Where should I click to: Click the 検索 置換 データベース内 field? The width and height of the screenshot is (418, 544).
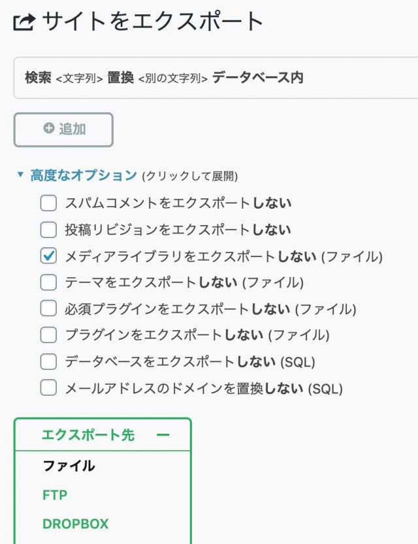click(x=216, y=78)
